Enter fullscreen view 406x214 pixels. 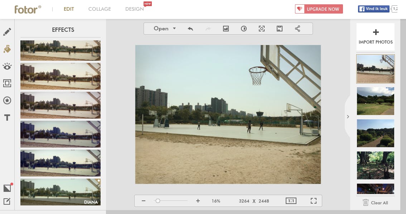click(314, 201)
